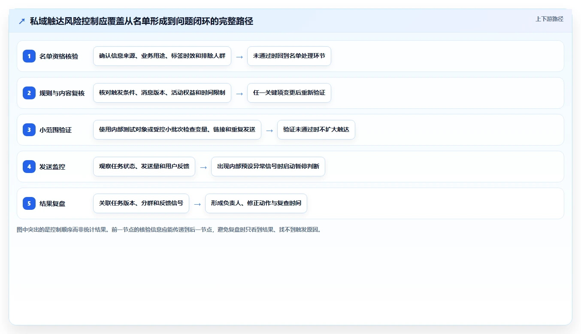Click box 核对触发条件、消息版本、活动权益和时间限制
The image size is (581, 334).
(162, 93)
